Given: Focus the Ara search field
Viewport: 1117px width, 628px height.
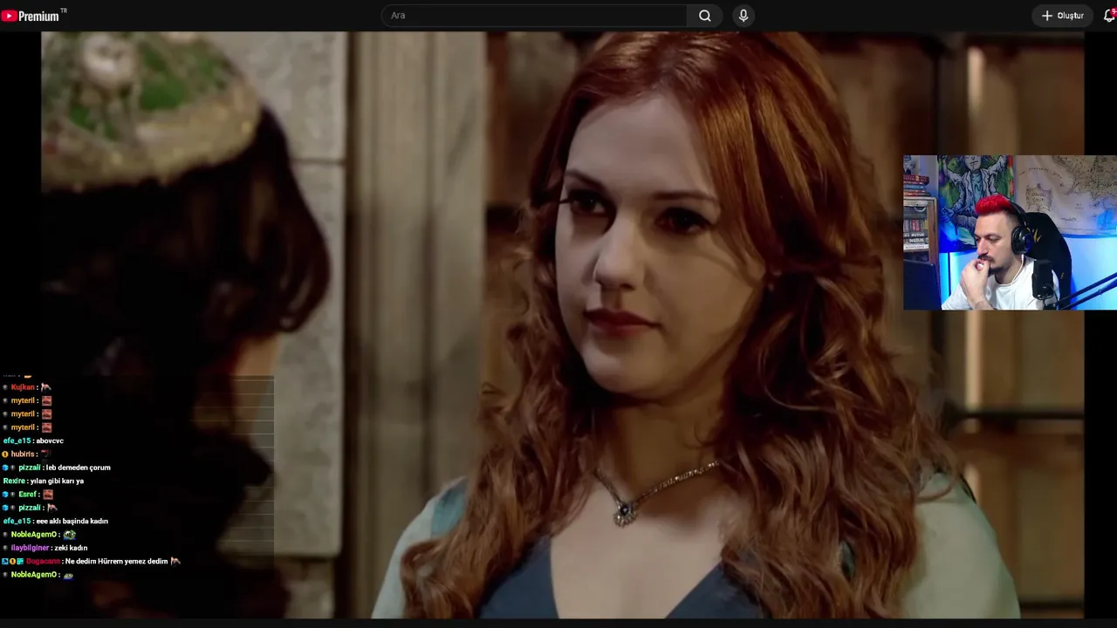Looking at the screenshot, I should click(534, 16).
